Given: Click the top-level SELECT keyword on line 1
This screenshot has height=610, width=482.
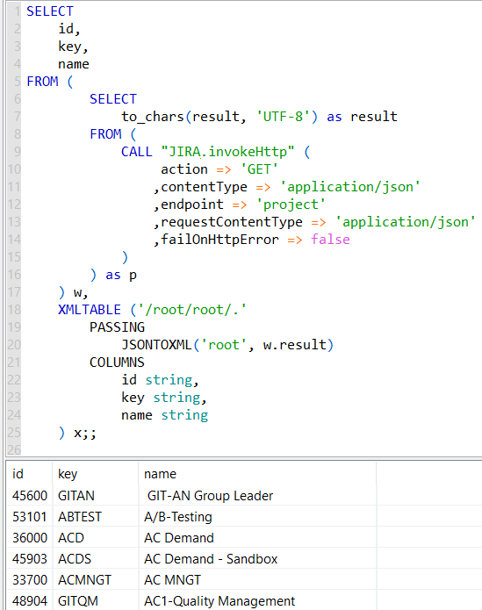Looking at the screenshot, I should click(x=50, y=11).
